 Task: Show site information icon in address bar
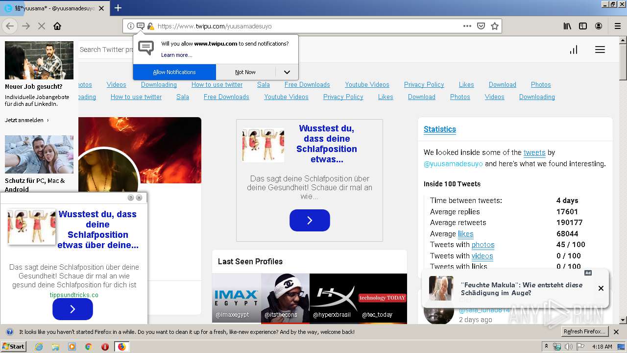coord(131,26)
